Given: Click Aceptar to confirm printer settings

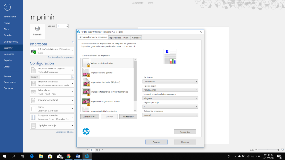Looking at the screenshot, I should click(156, 142).
